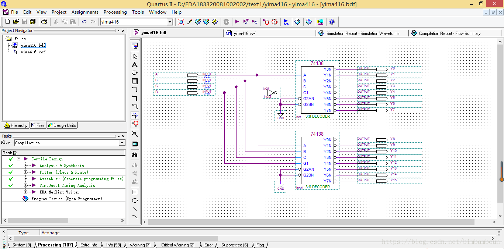Expand Analysis & Synthesis task

(x=26, y=166)
